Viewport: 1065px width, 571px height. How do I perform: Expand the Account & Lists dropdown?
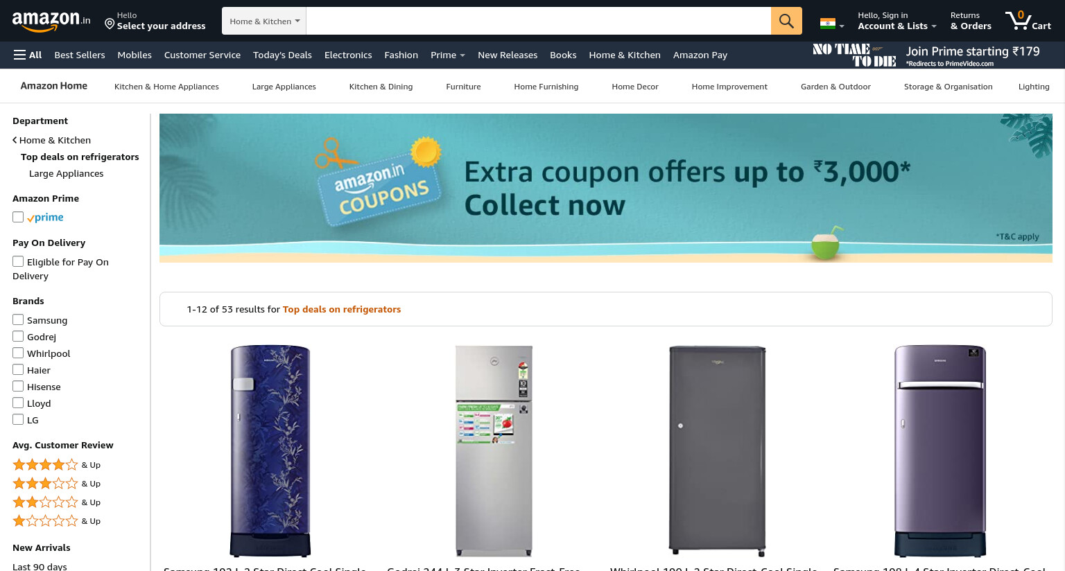point(897,21)
